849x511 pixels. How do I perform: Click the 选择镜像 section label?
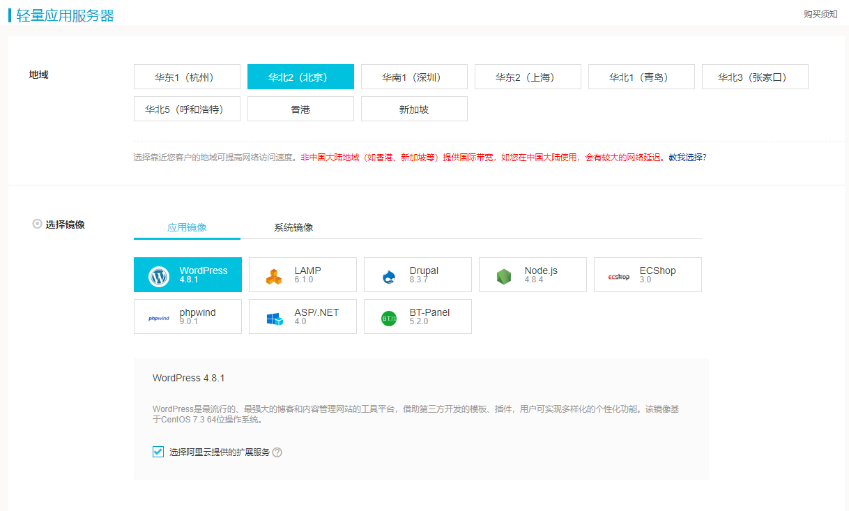65,224
